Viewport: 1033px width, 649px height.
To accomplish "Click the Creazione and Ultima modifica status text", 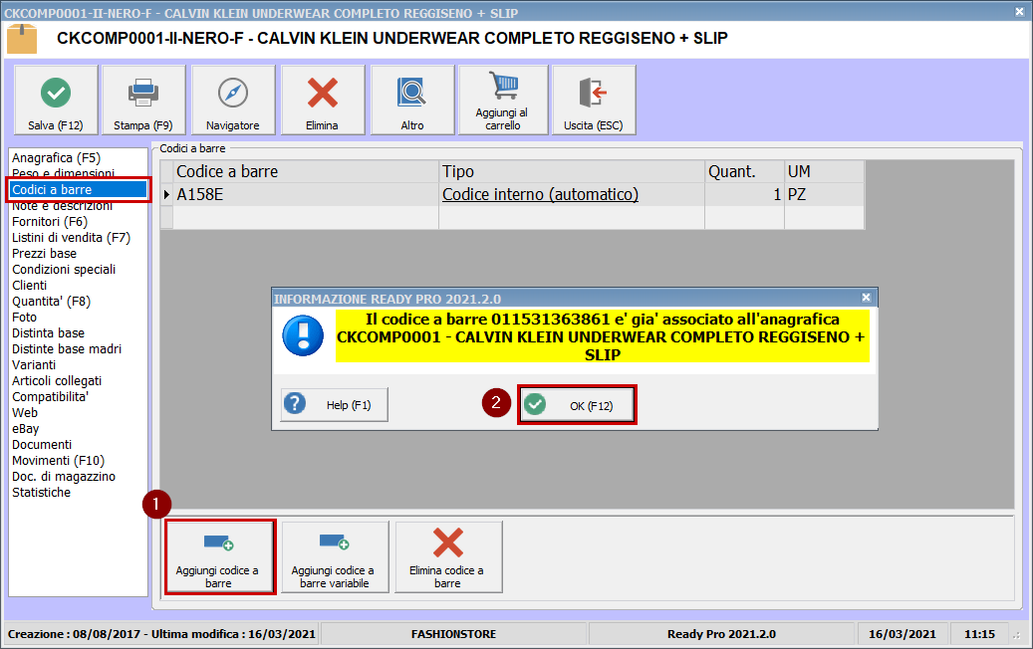I will tap(161, 634).
